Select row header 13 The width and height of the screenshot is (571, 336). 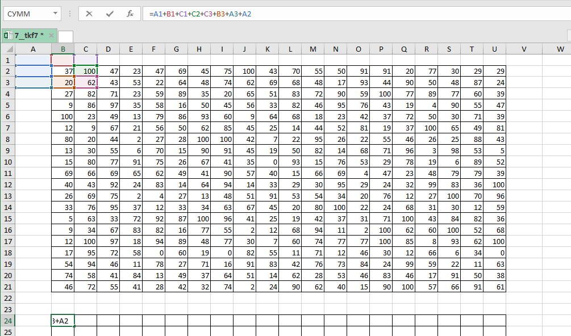(8, 196)
